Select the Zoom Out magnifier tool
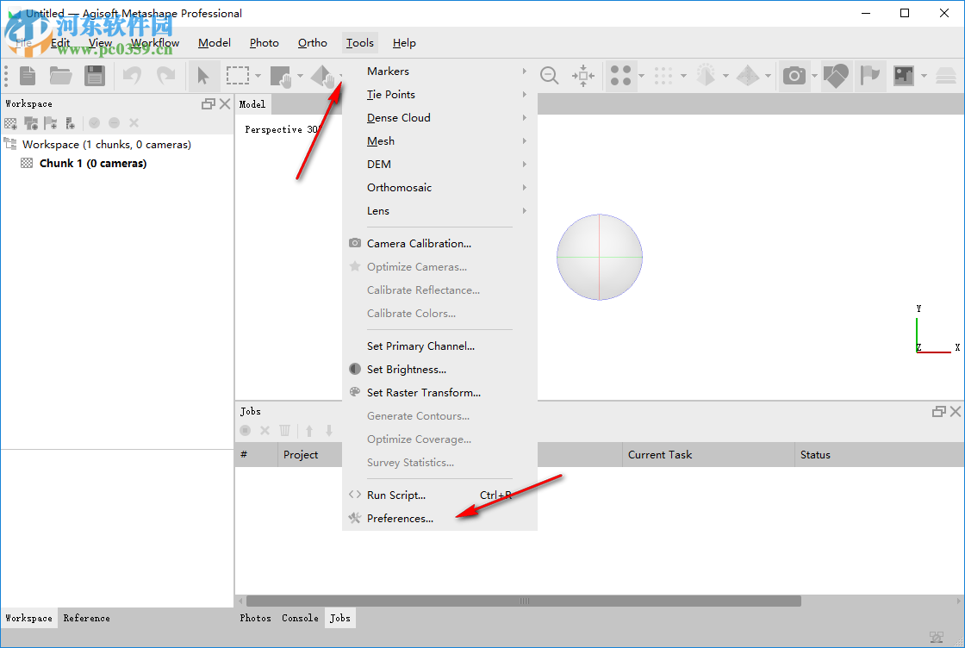Image resolution: width=965 pixels, height=648 pixels. (550, 76)
